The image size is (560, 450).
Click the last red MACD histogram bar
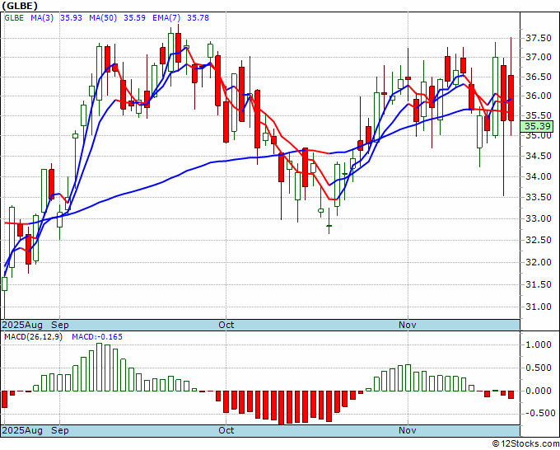click(x=511, y=395)
